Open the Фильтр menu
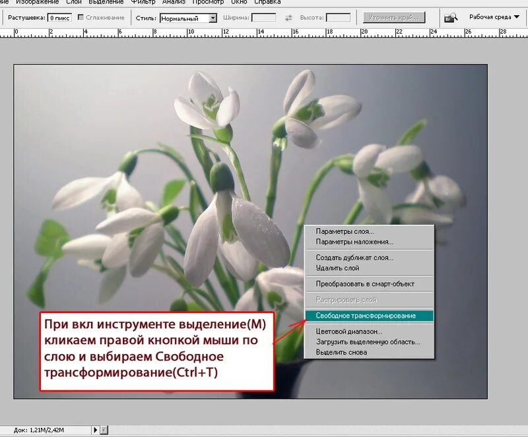 [143, 2]
